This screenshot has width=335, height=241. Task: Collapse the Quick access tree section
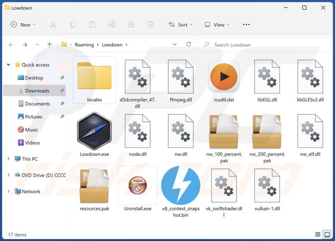(8, 65)
